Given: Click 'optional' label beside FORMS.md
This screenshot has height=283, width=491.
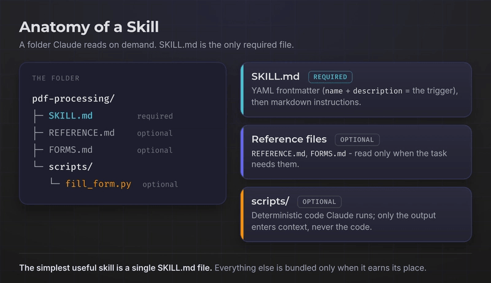Looking at the screenshot, I should point(155,150).
